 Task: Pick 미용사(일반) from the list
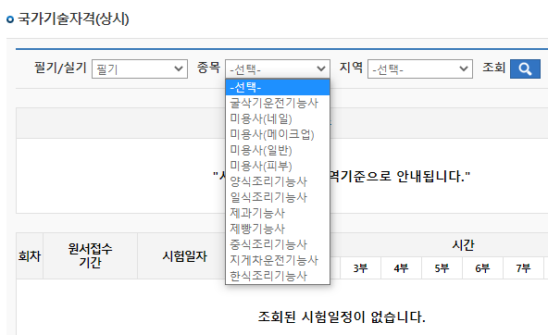tap(278, 150)
